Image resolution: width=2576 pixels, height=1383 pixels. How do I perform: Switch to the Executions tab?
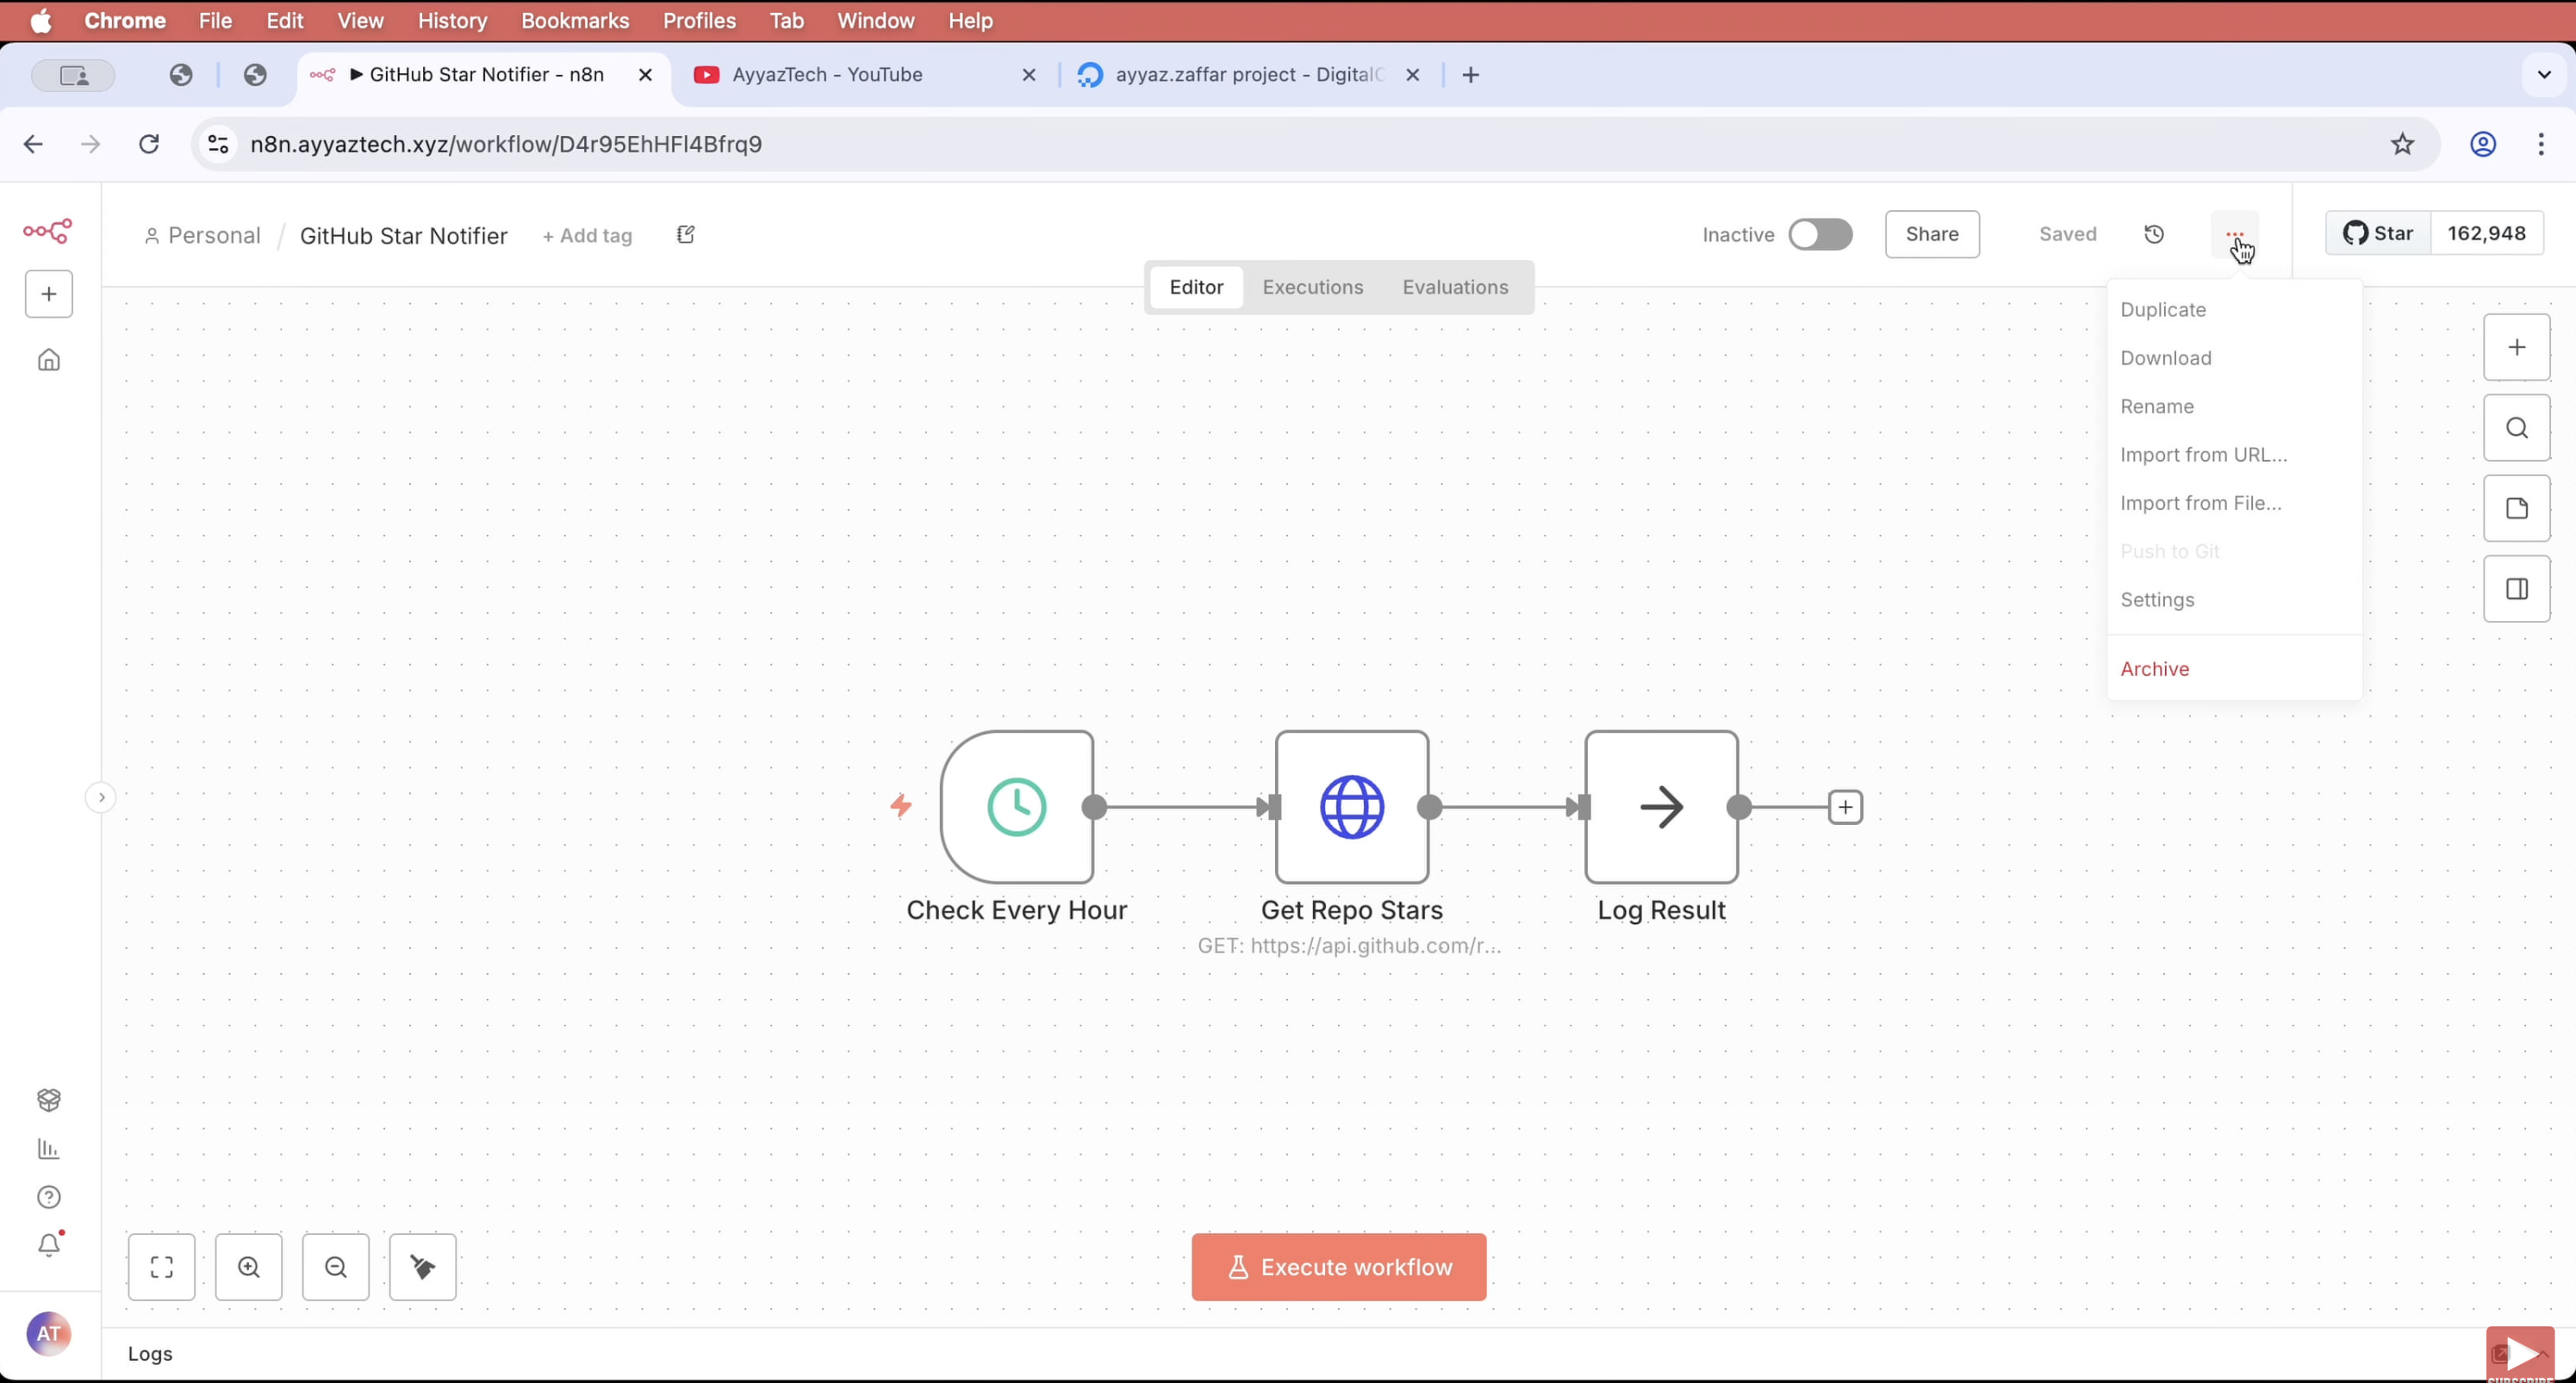tap(1312, 287)
